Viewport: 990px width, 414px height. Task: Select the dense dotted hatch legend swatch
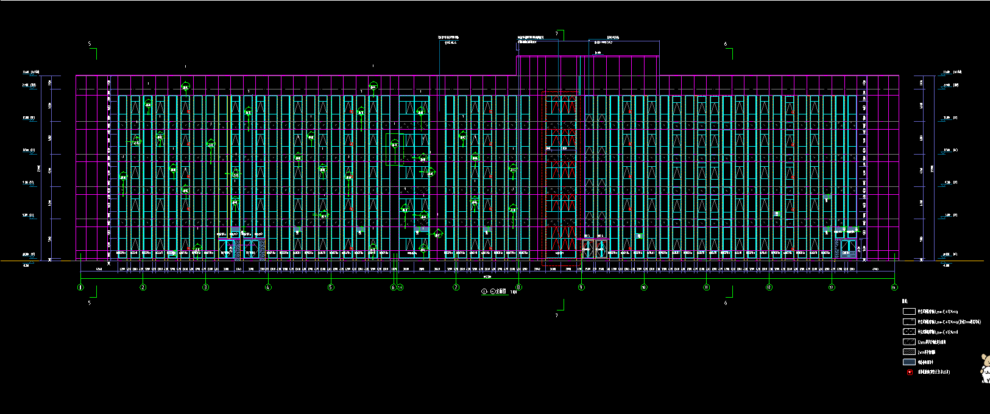click(909, 352)
